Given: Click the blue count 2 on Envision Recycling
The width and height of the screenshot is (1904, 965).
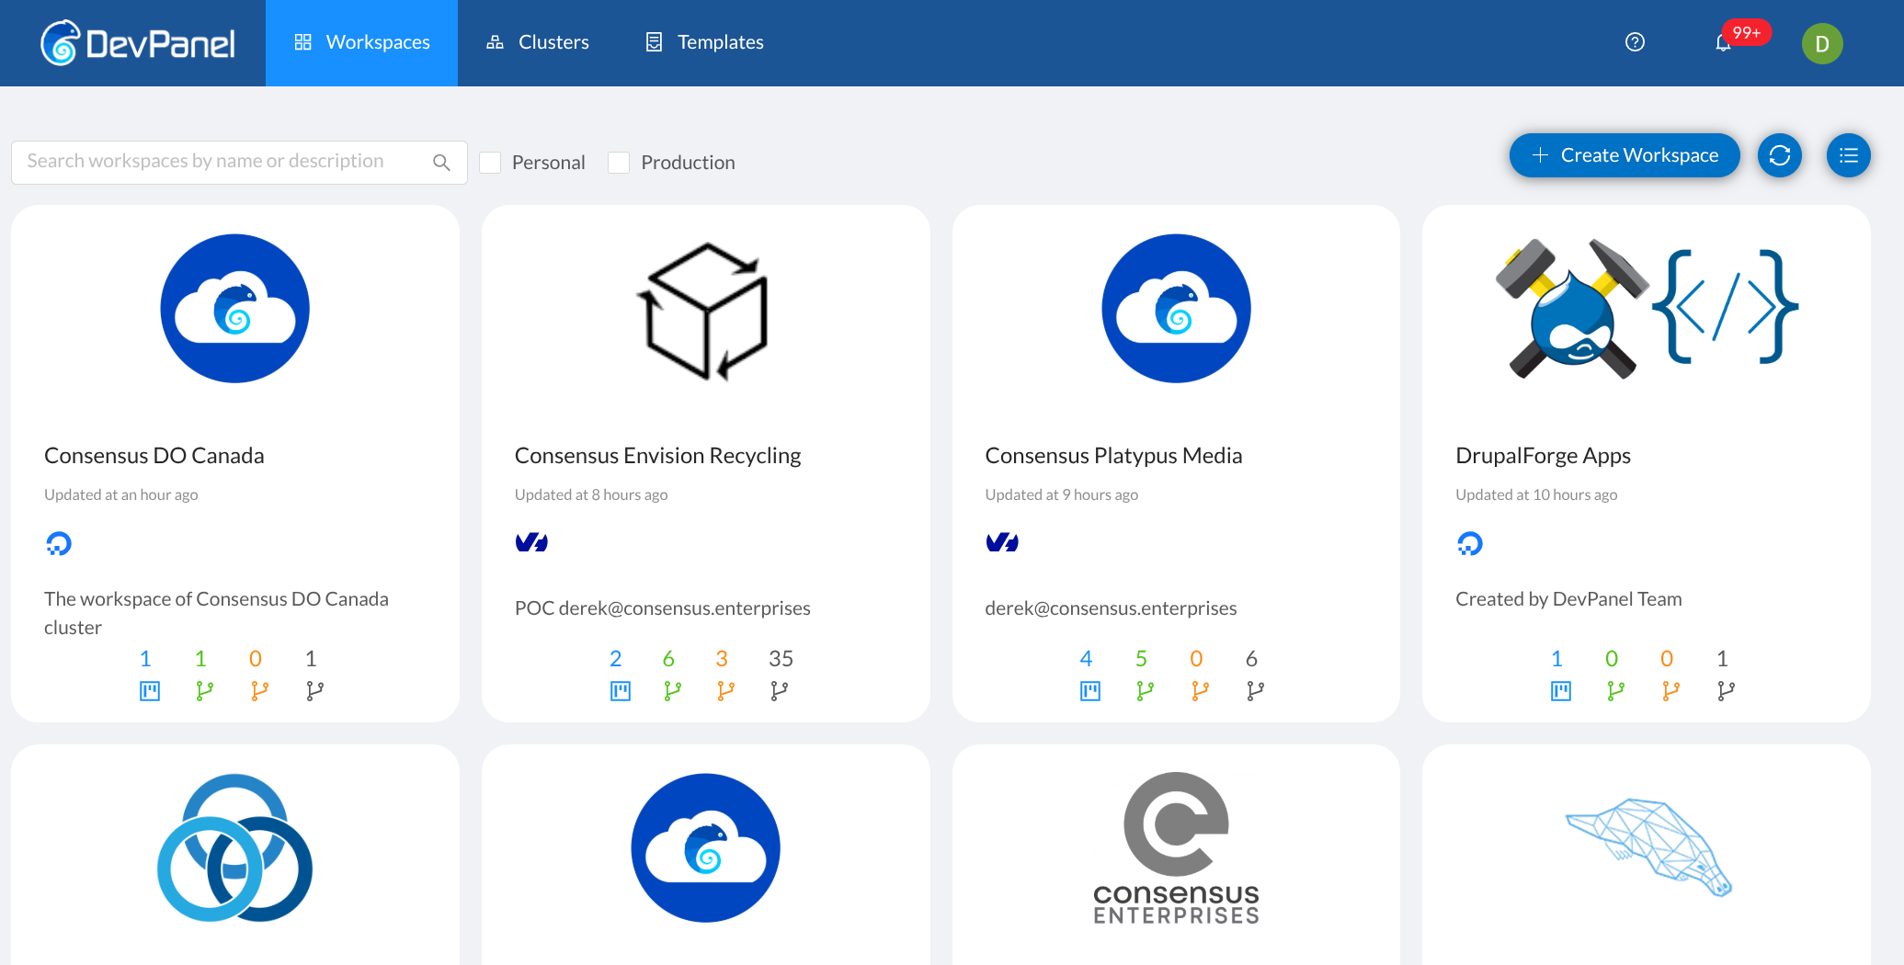Looking at the screenshot, I should [x=615, y=659].
